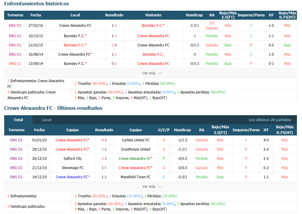Open the 1-5 result for 21/12/19 match
The image size is (302, 214).
[104, 168]
